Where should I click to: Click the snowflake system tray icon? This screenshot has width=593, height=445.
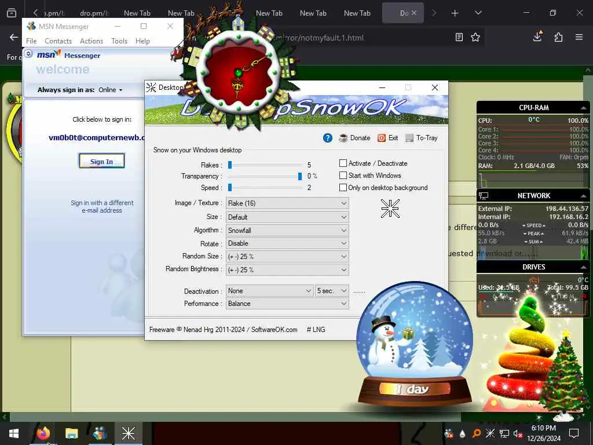pos(490,433)
